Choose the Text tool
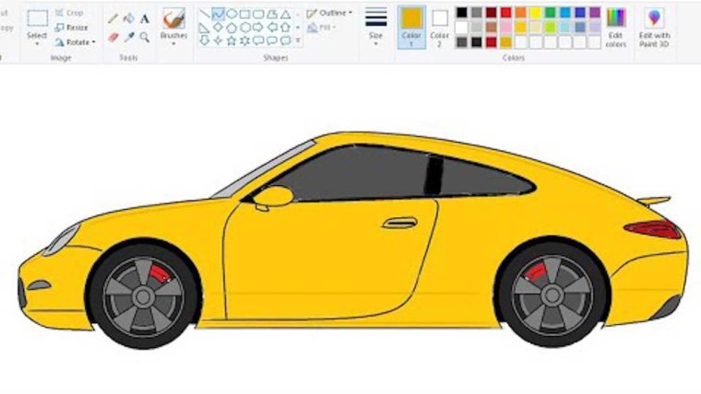 (145, 18)
